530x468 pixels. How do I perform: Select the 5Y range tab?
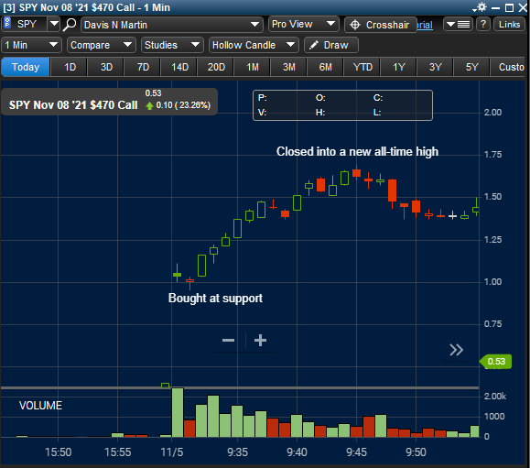[x=471, y=67]
